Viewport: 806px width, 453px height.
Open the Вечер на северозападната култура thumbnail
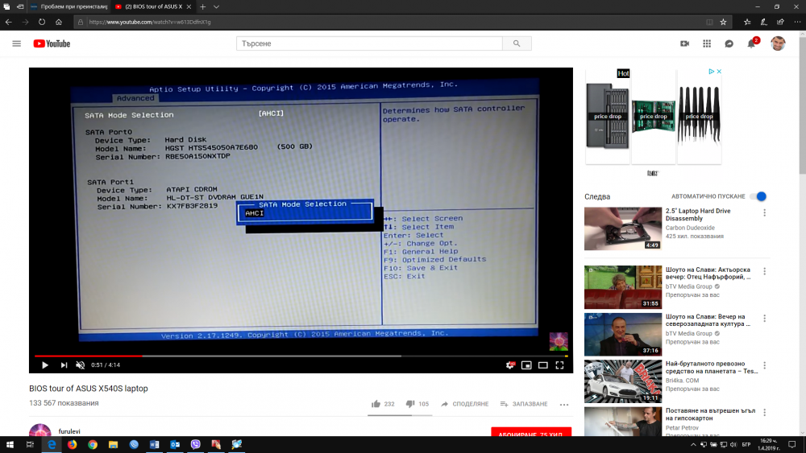coord(622,335)
